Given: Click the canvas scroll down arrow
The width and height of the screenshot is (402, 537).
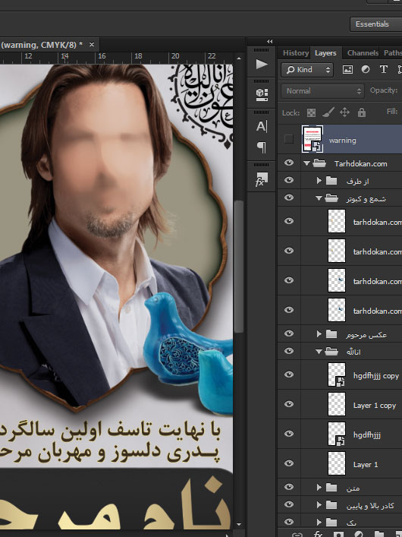Looking at the screenshot, I should 239,524.
